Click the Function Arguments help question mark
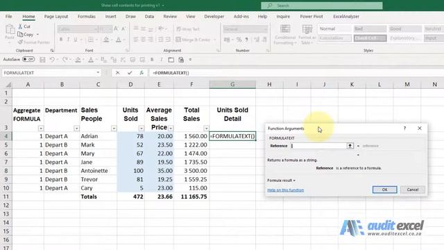Image resolution: width=444 pixels, height=250 pixels. coord(404,128)
